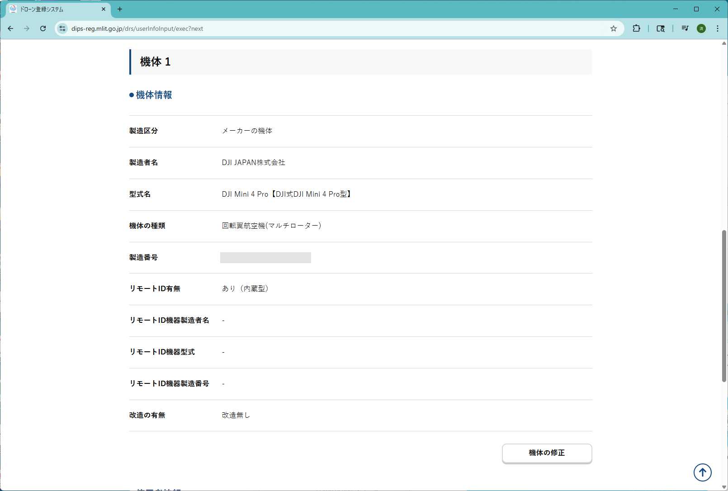The height and width of the screenshot is (491, 728).
Task: Click the browser forward arrow
Action: (x=27, y=28)
